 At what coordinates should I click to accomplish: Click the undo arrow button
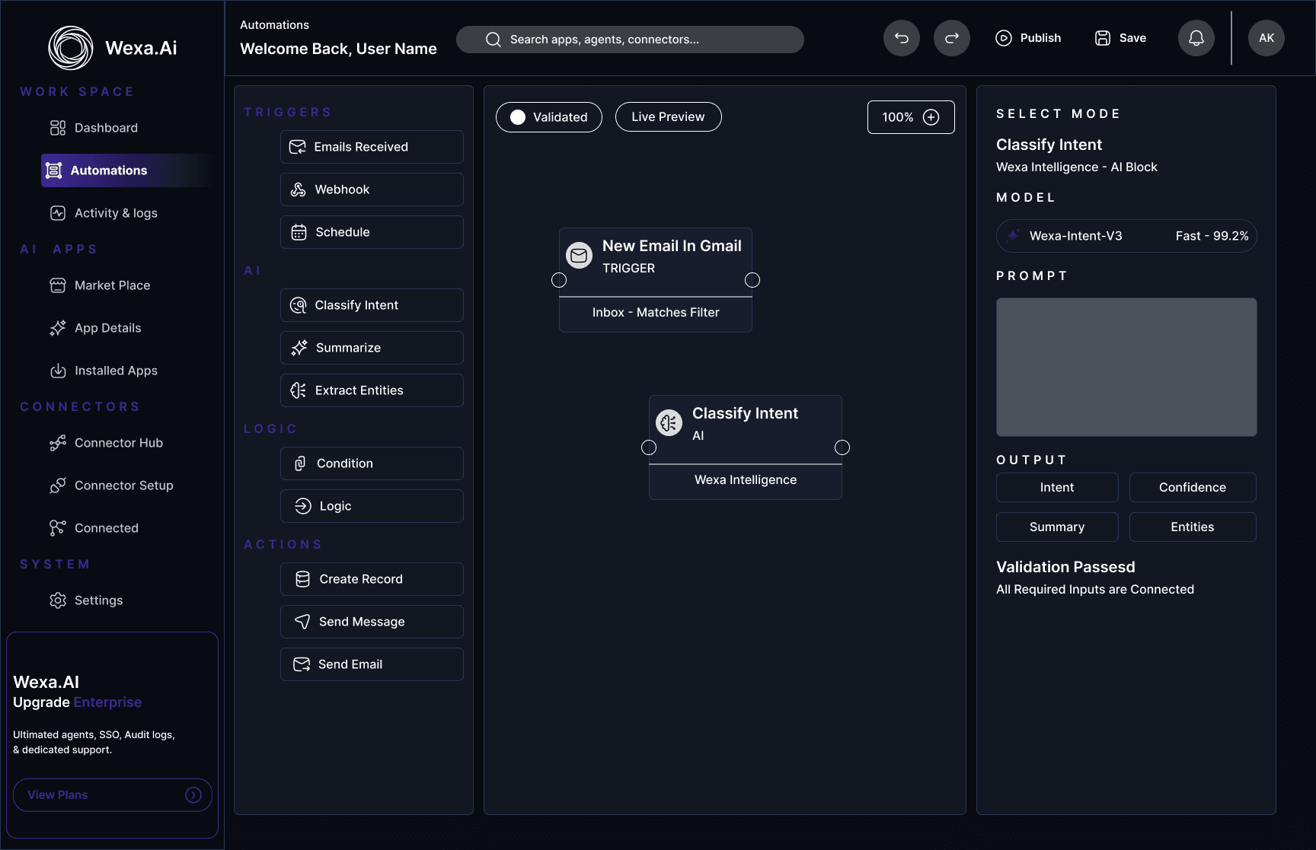coord(902,38)
